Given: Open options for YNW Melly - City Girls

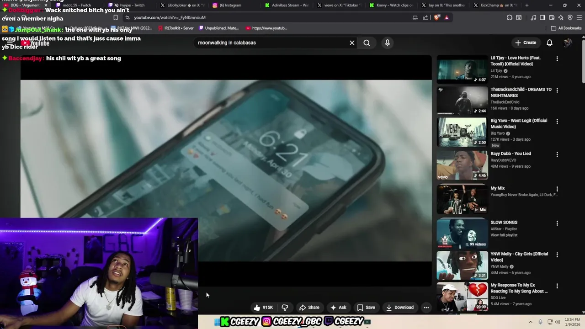Looking at the screenshot, I should [557, 255].
